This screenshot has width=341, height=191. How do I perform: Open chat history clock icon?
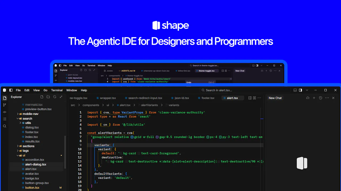point(321,98)
